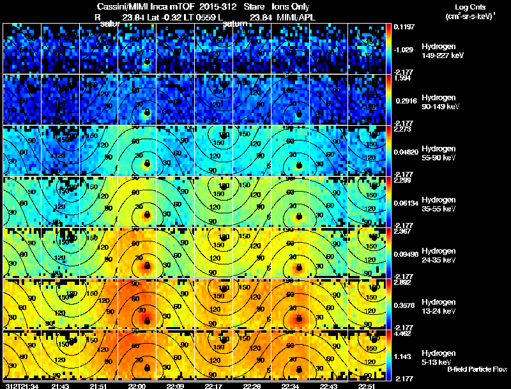Image resolution: width=511 pixels, height=389 pixels.
Task: Click the 22:00 image panel in the 5-13 keV row
Action: click(137, 355)
